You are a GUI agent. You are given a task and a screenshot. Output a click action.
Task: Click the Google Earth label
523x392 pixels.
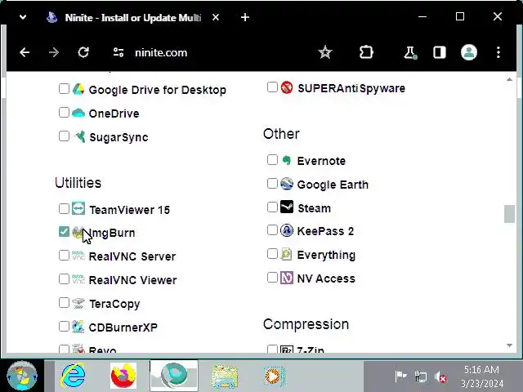click(333, 185)
